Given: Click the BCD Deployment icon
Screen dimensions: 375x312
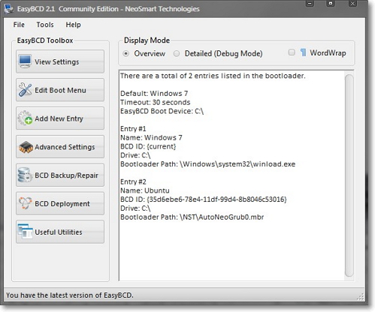Looking at the screenshot, I should (25, 203).
